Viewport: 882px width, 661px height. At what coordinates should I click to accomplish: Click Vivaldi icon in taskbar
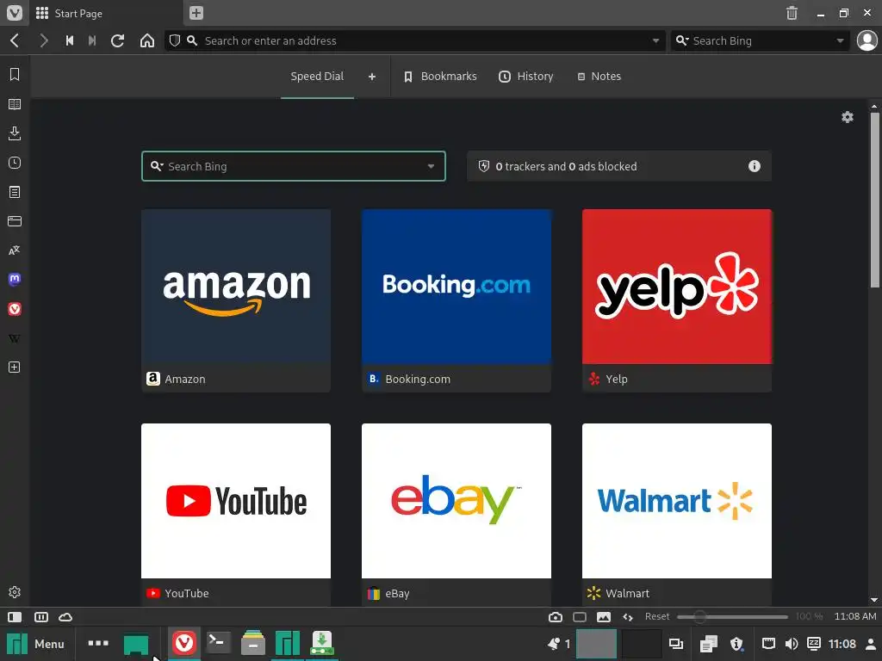coord(184,642)
